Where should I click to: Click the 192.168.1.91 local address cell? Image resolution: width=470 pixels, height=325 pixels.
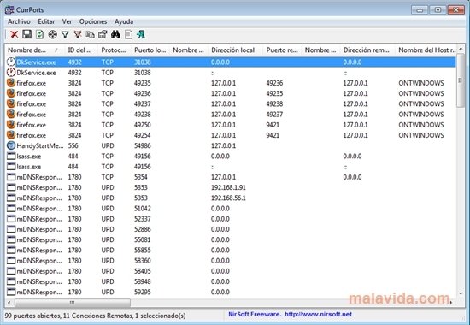click(x=228, y=187)
